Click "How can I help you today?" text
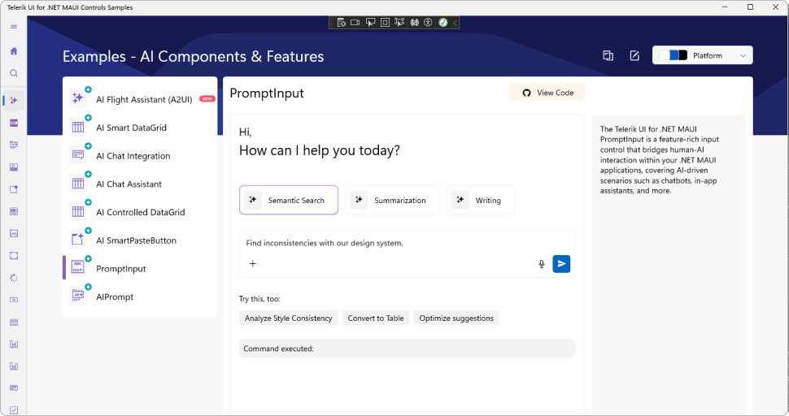This screenshot has width=789, height=416. (x=320, y=150)
